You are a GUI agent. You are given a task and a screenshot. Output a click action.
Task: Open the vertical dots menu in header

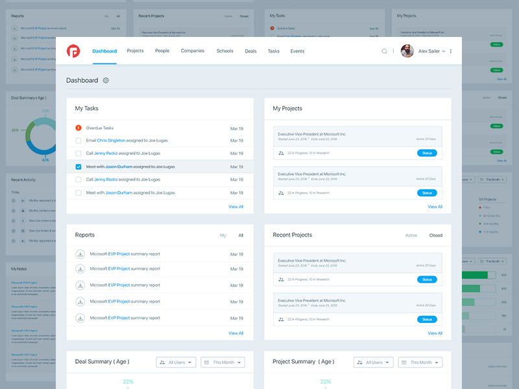(x=451, y=51)
